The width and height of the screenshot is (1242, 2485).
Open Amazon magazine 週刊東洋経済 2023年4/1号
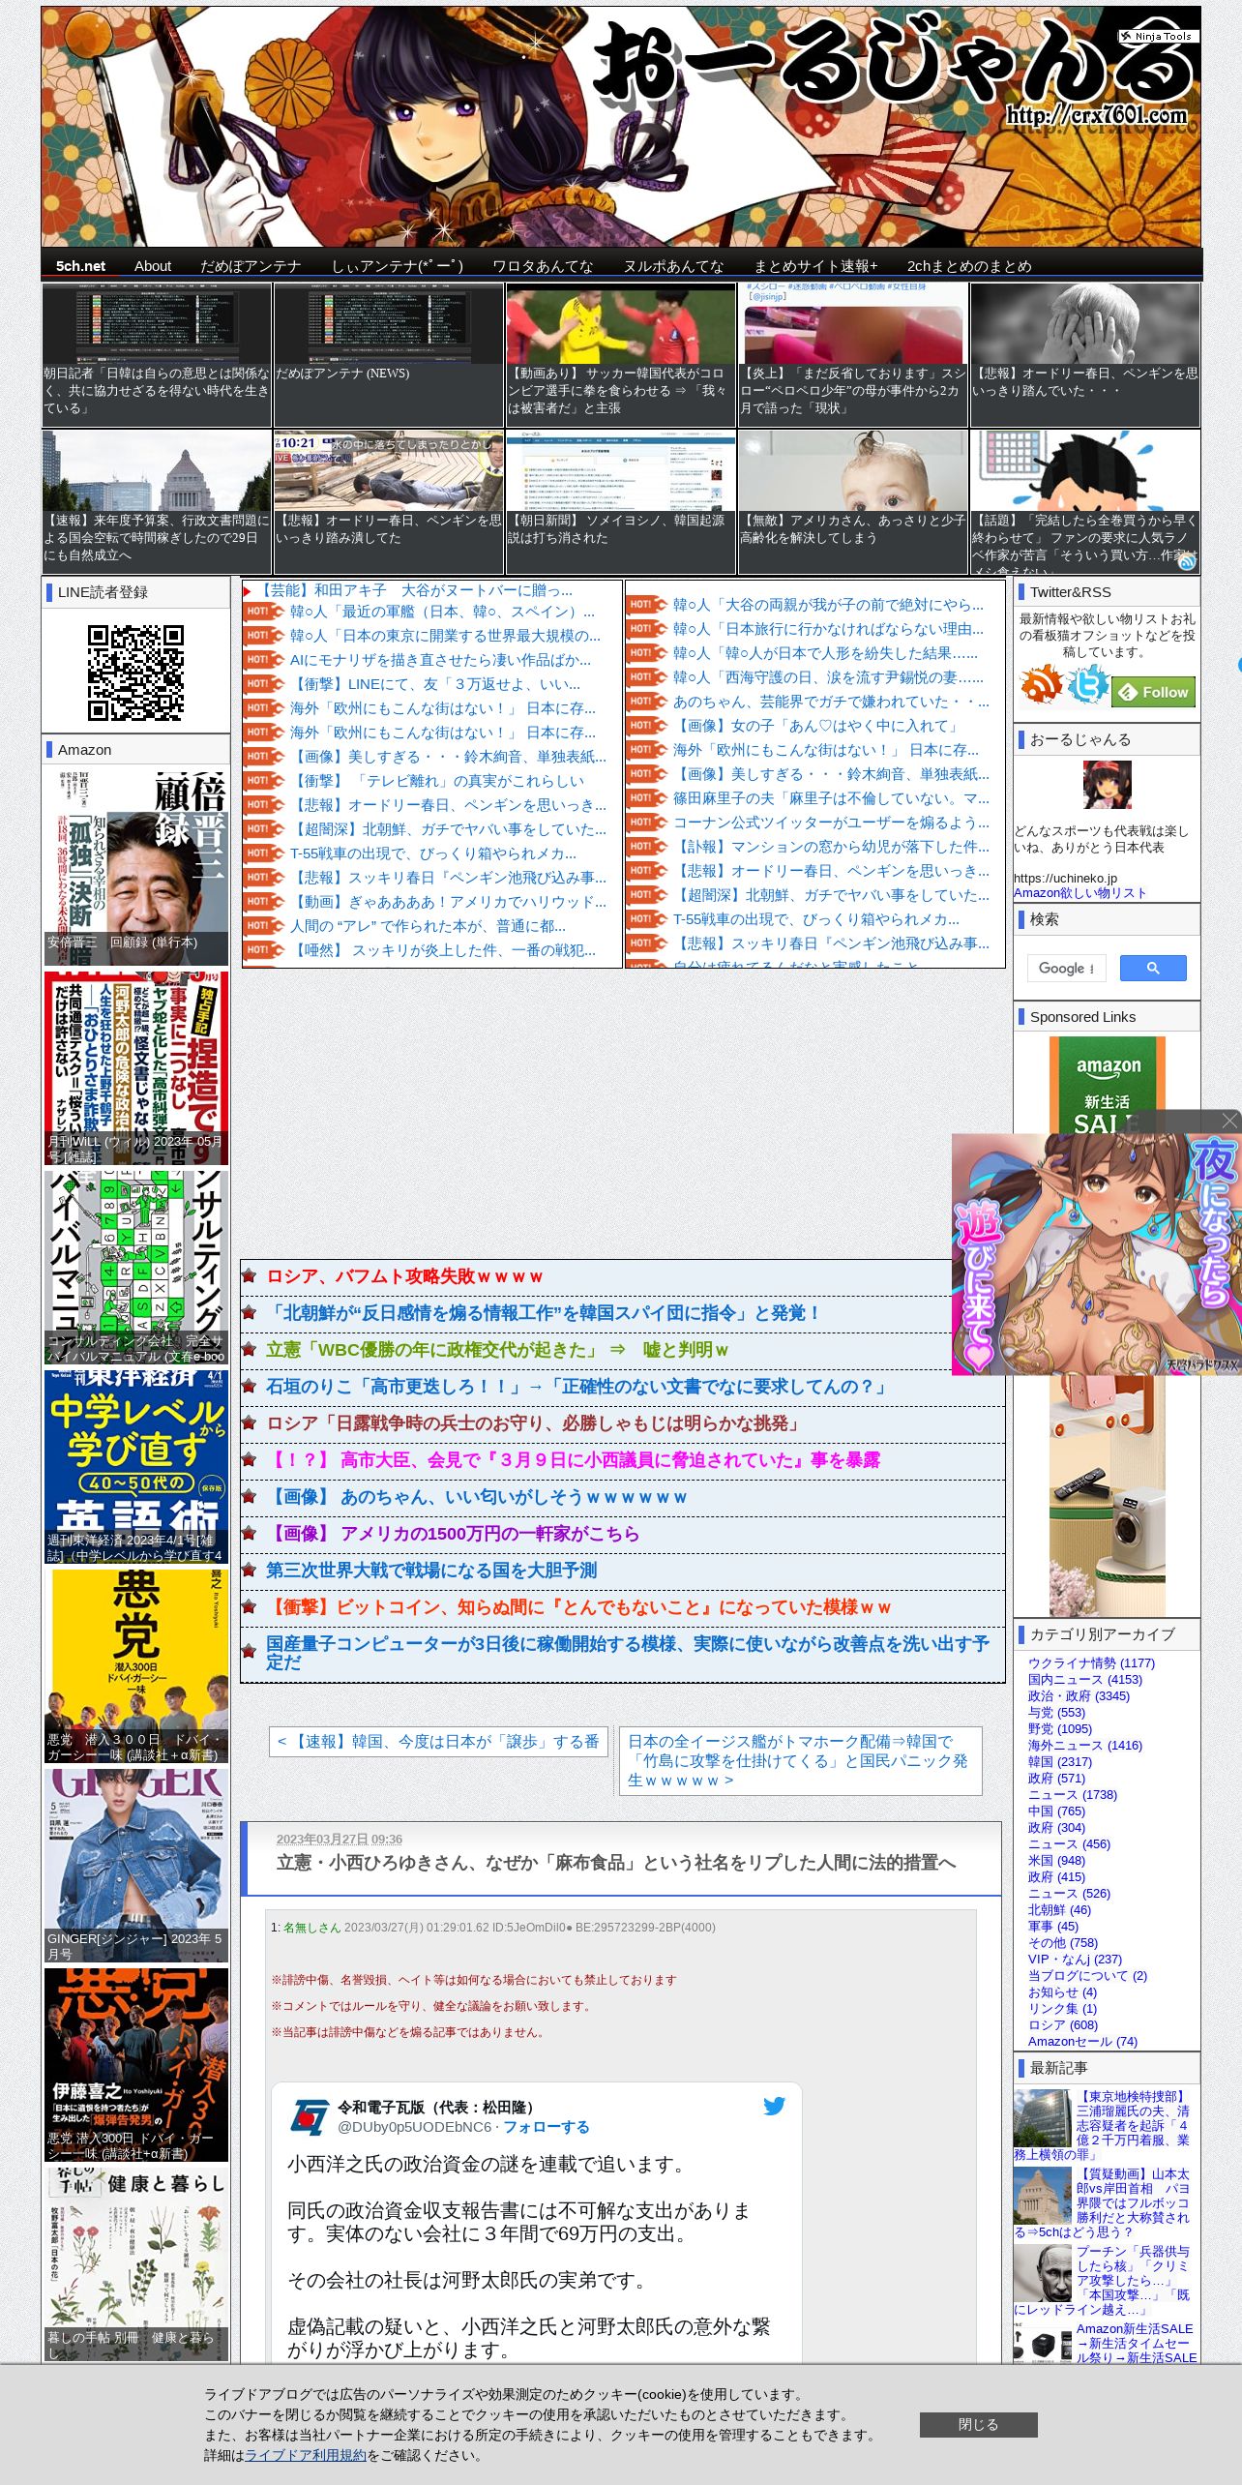tap(136, 1466)
